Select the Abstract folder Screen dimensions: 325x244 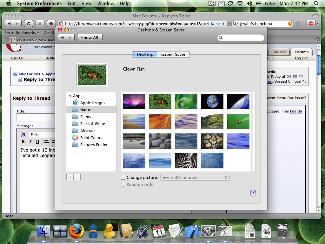(91, 131)
